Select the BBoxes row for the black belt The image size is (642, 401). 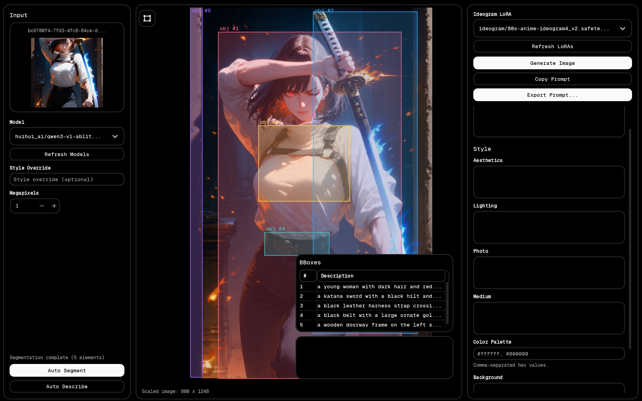pos(372,315)
